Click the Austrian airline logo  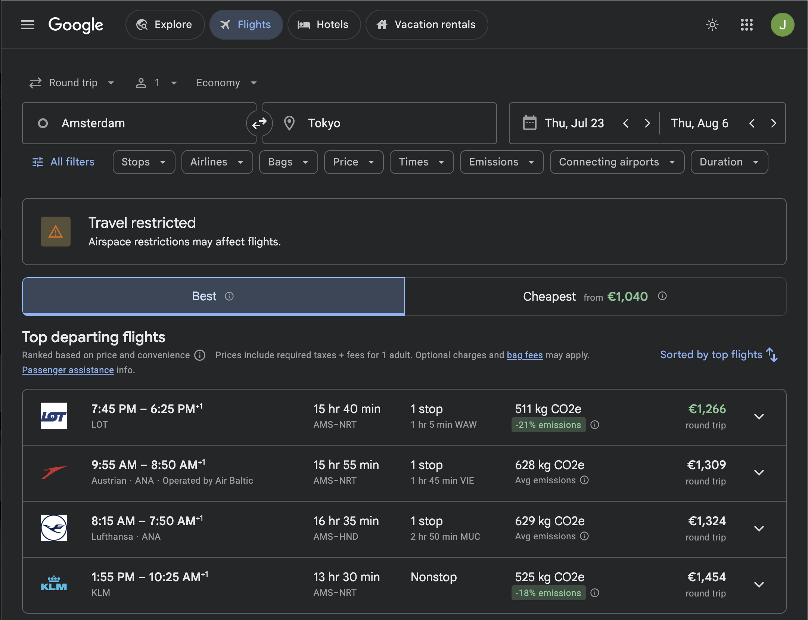pos(54,472)
